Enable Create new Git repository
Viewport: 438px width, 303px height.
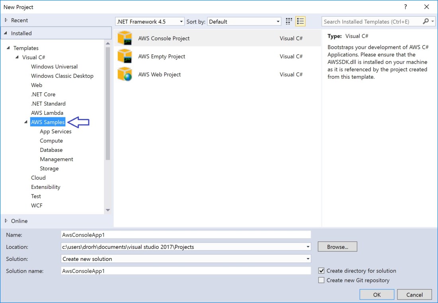pos(321,280)
